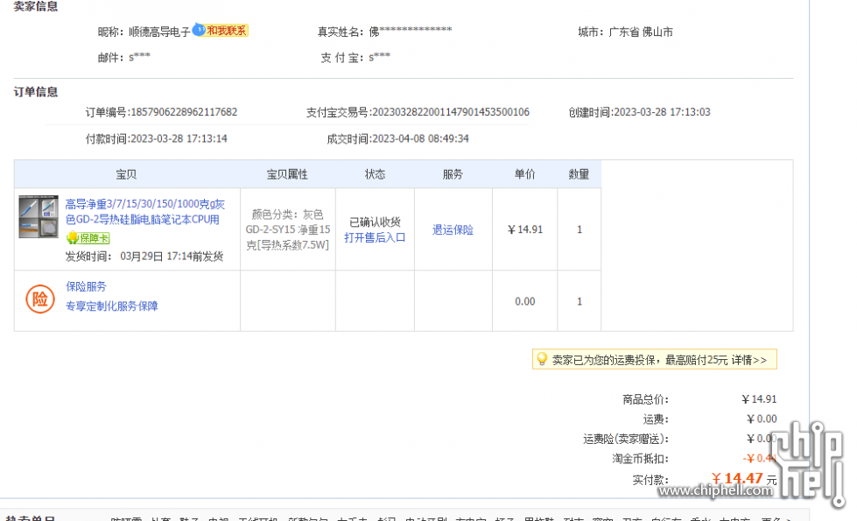The width and height of the screenshot is (857, 521).
Task: Click the 0.00 price in the insurance row
Action: (x=524, y=301)
